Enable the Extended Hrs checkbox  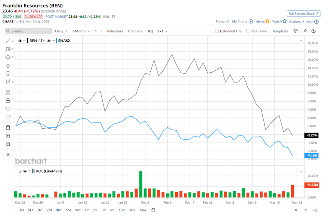[x=217, y=31]
